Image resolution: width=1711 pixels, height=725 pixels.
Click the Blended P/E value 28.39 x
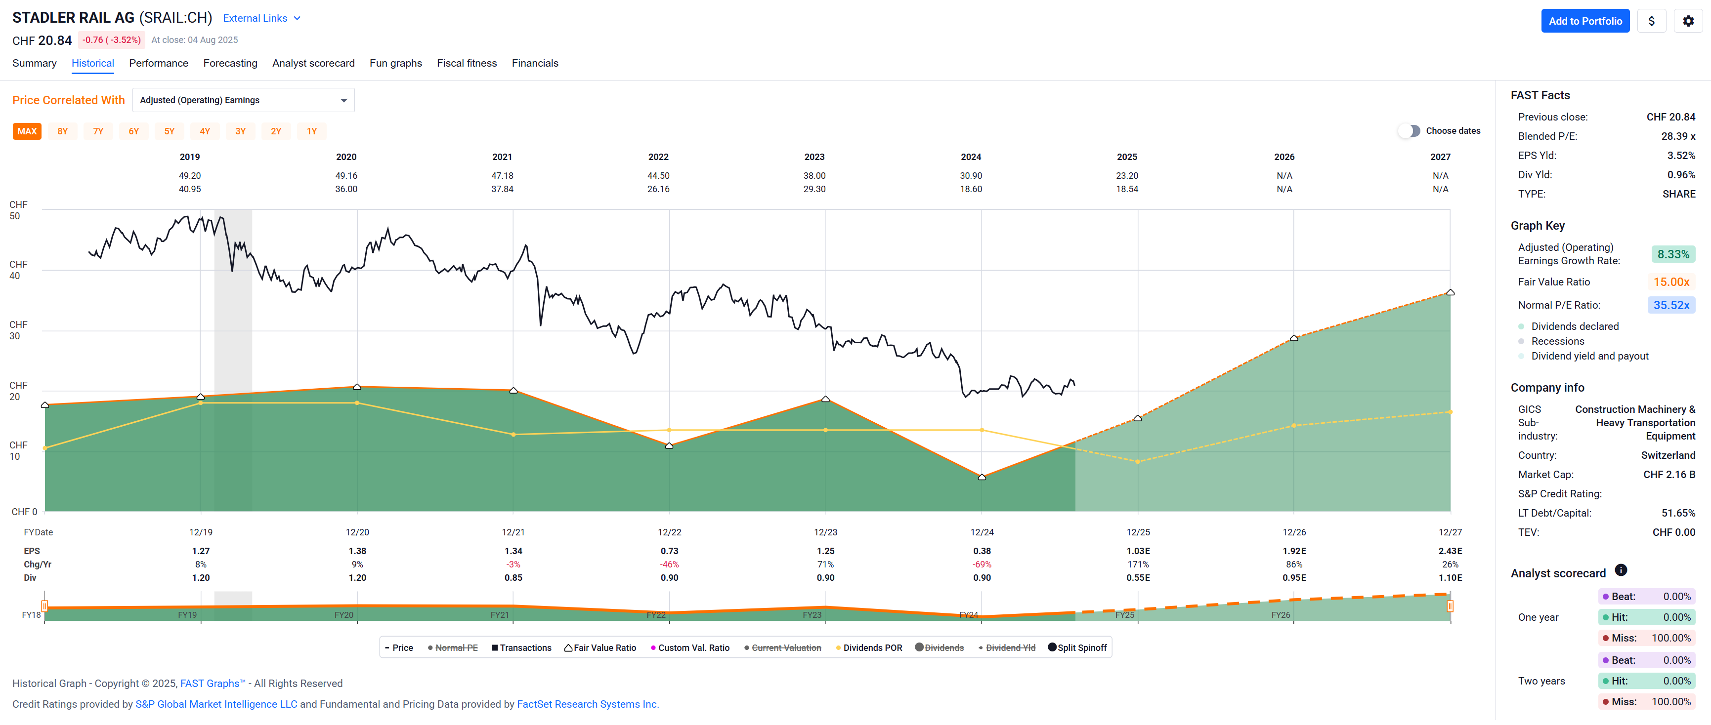tap(1678, 136)
